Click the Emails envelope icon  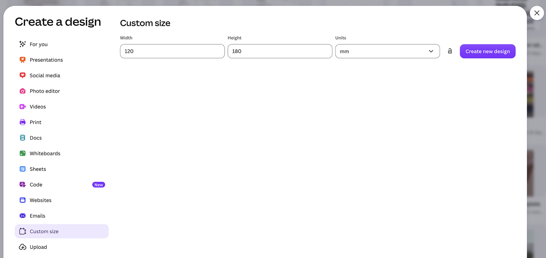coord(23,216)
